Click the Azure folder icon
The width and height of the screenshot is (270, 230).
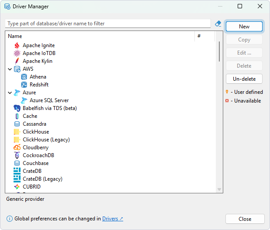(17, 93)
